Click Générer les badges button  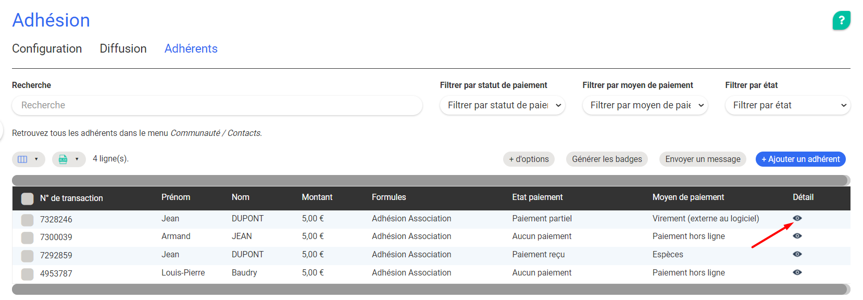pyautogui.click(x=607, y=159)
